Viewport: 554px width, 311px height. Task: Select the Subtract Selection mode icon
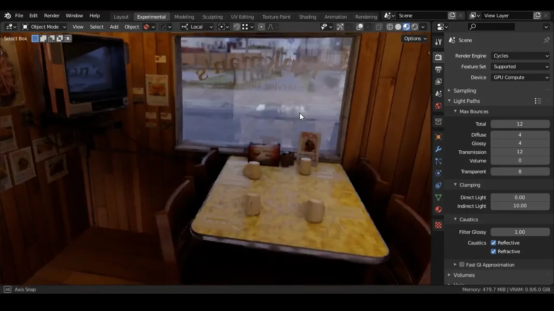[x=52, y=38]
